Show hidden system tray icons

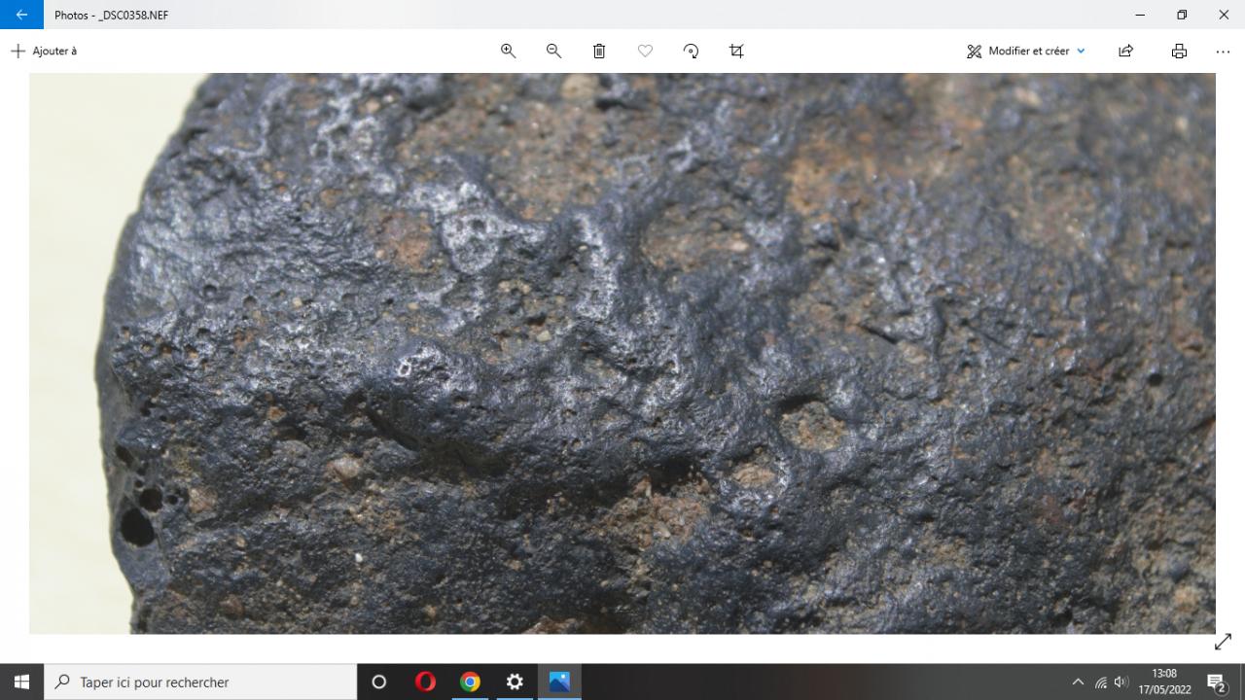click(x=1078, y=682)
